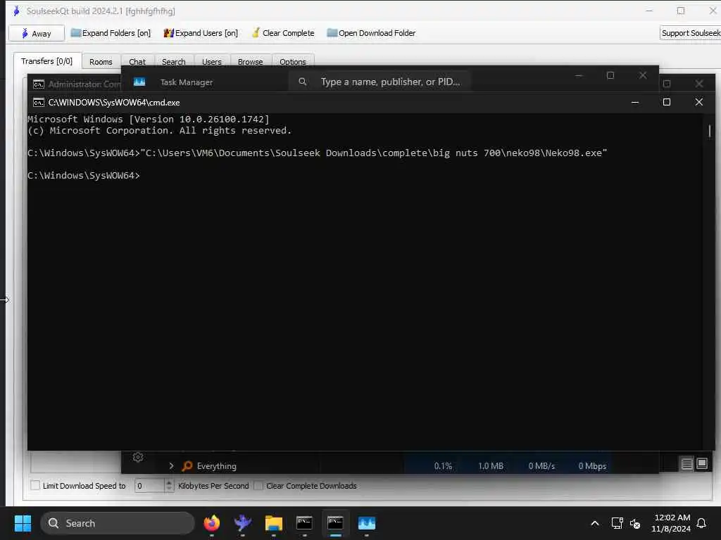Viewport: 721px width, 540px height.
Task: Click the active Command Prompt taskbar icon
Action: coord(335,523)
